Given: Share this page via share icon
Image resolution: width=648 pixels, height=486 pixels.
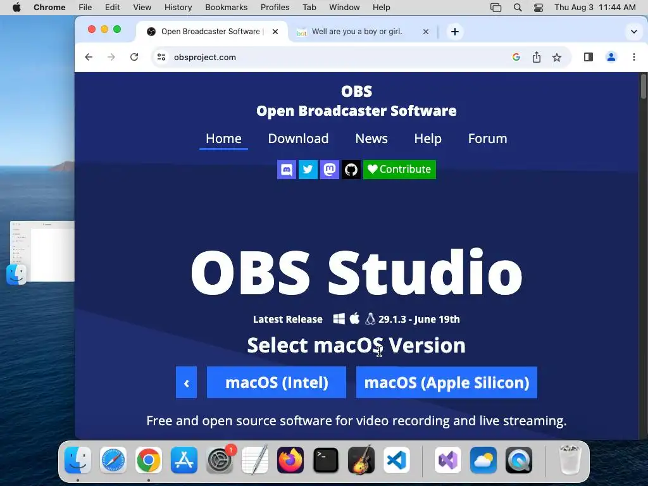Looking at the screenshot, I should point(537,57).
